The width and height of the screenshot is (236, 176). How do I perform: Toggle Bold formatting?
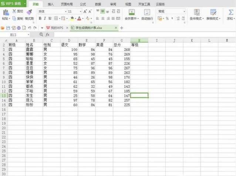click(40, 18)
